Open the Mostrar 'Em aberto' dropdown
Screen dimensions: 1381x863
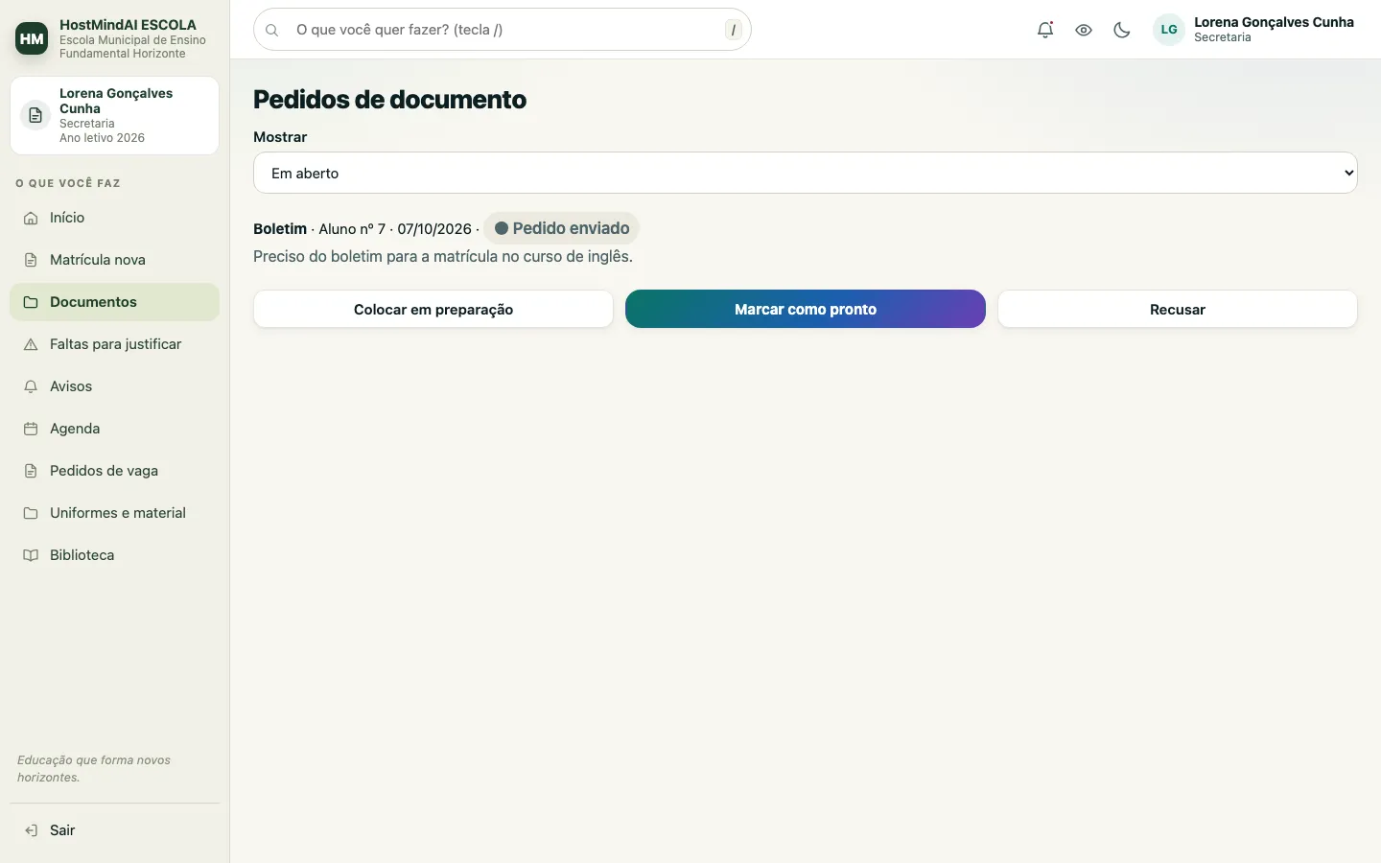pyautogui.click(x=806, y=173)
